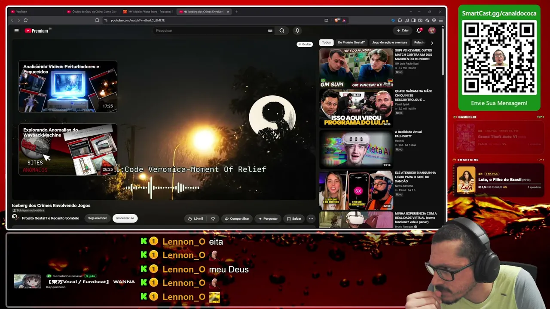Open YouTube notifications bell
Viewport: 550px width, 309px height.
point(419,30)
